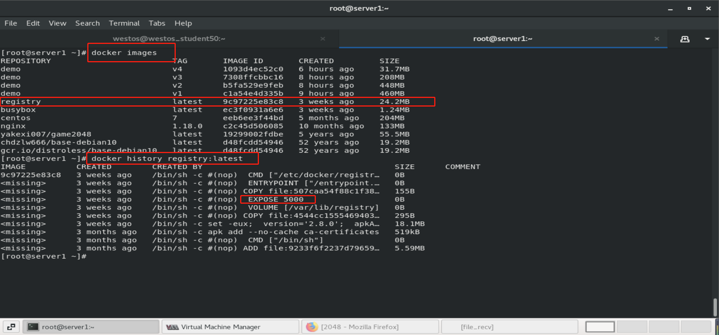Close the root@server1 tab
This screenshot has height=335, width=719.
coord(657,39)
